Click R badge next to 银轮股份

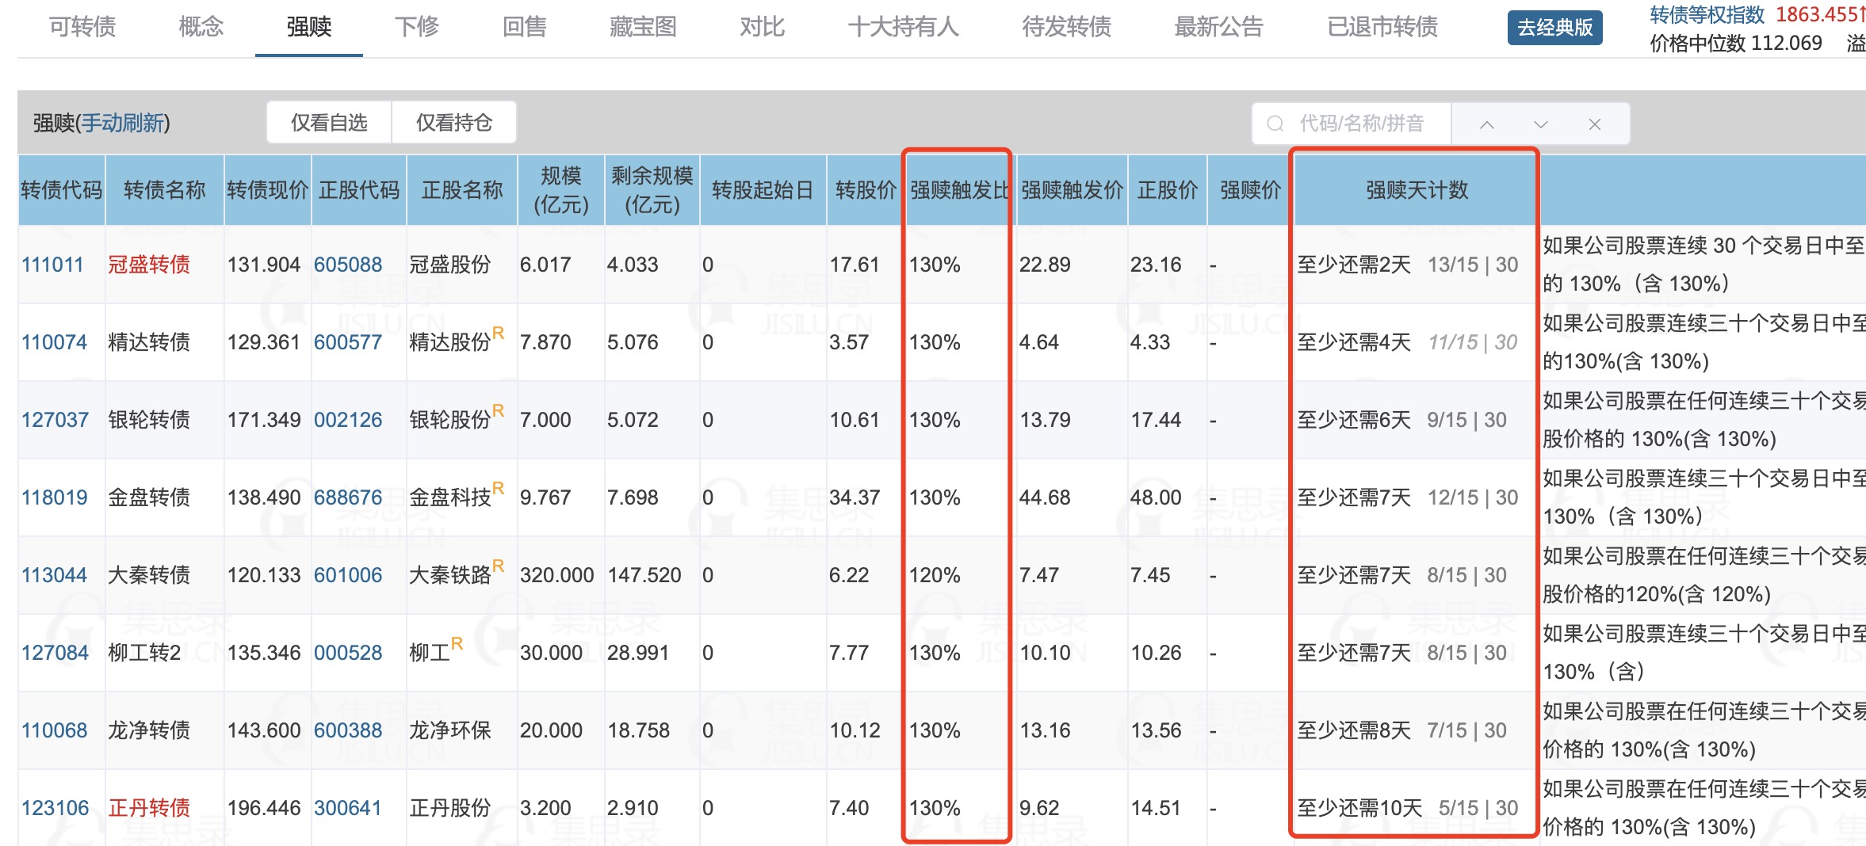pyautogui.click(x=499, y=410)
